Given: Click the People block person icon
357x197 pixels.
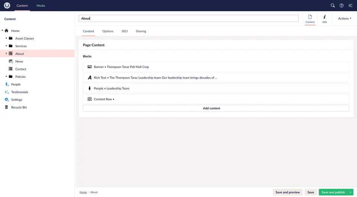Looking at the screenshot, I should tap(90, 89).
